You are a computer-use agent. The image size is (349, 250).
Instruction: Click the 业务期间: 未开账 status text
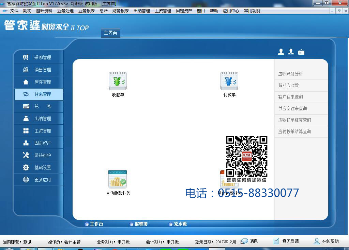click(x=113, y=242)
